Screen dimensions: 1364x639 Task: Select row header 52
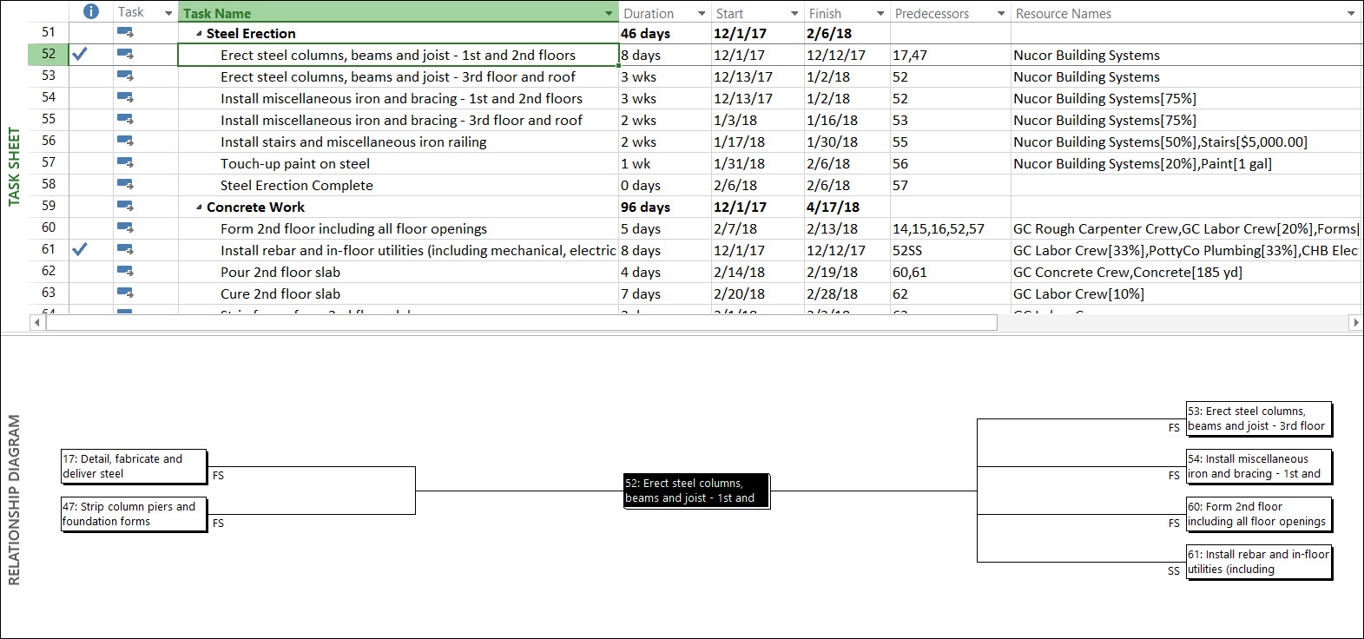coord(49,54)
